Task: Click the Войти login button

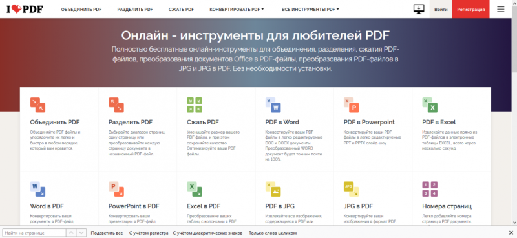Action: [441, 9]
